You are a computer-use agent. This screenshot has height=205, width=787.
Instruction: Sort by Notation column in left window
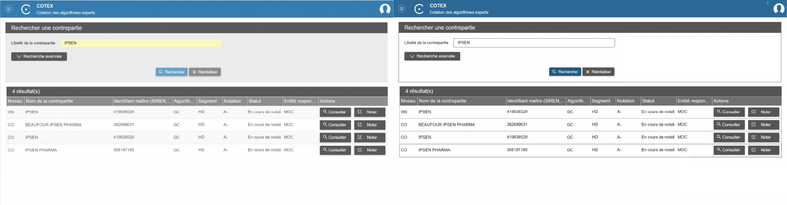pyautogui.click(x=232, y=101)
